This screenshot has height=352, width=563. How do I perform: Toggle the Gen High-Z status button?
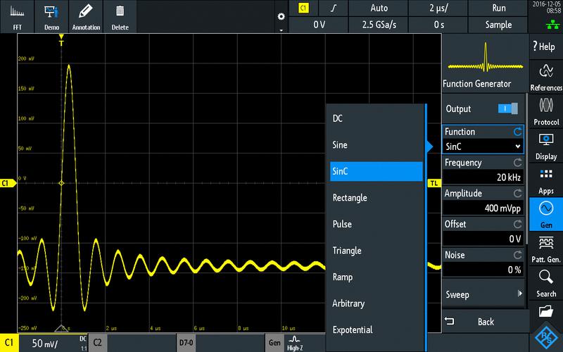click(x=295, y=343)
